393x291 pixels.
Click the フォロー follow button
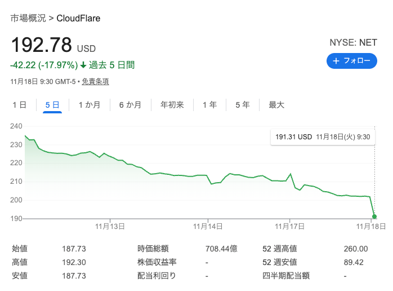tap(352, 61)
